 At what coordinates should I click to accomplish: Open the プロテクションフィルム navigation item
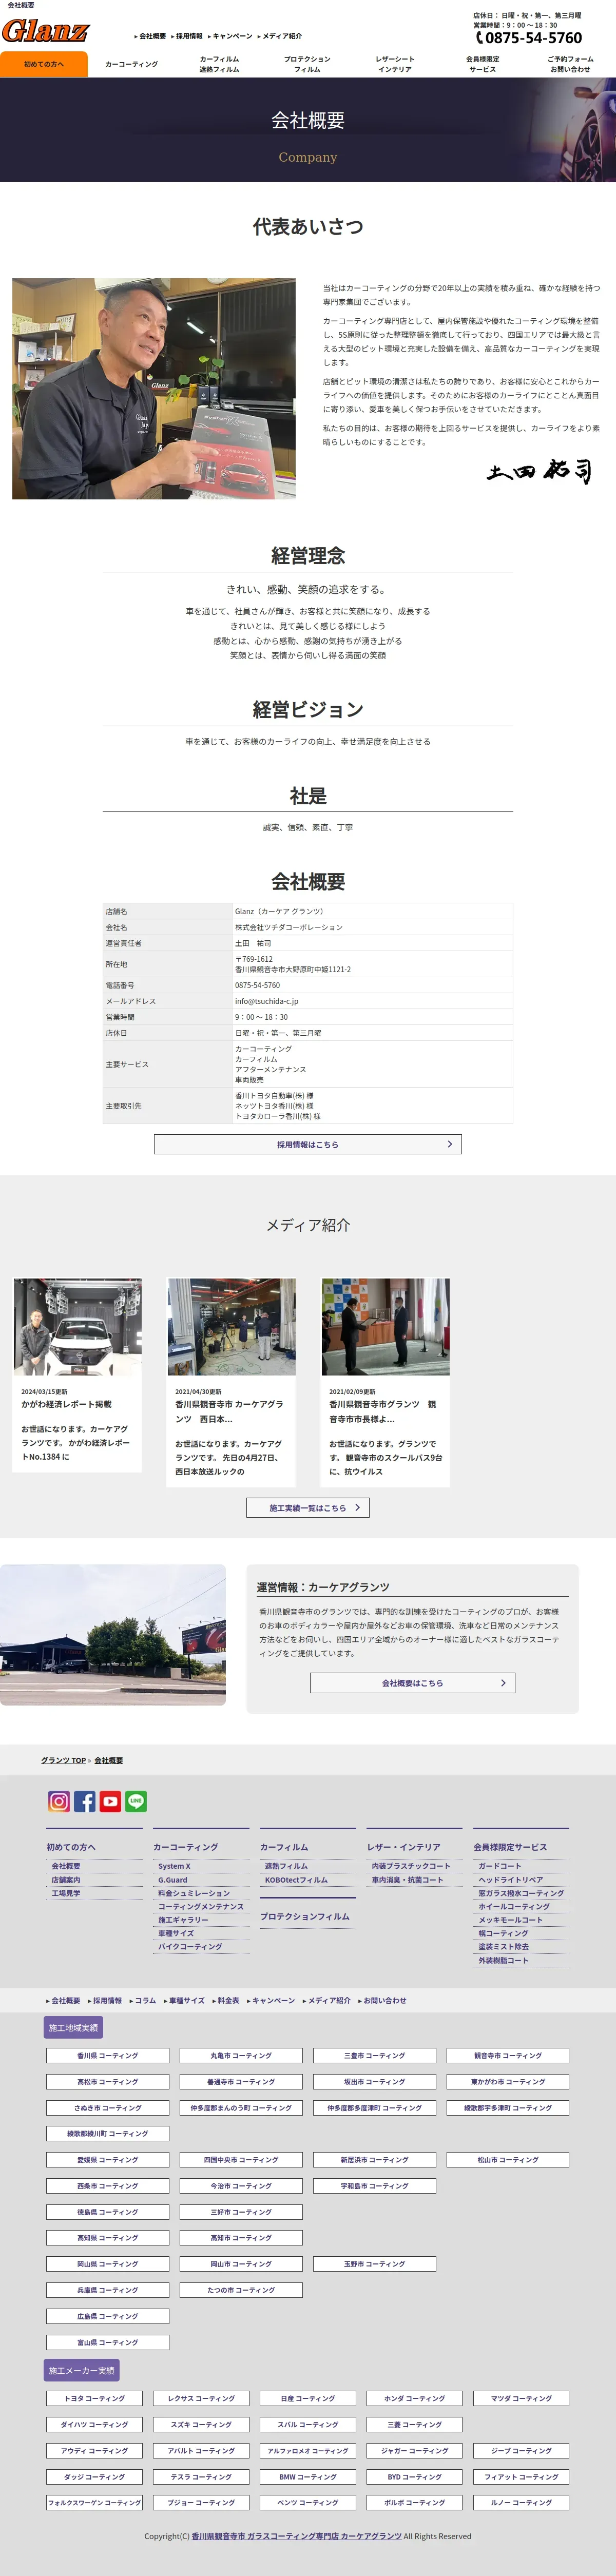point(307,64)
